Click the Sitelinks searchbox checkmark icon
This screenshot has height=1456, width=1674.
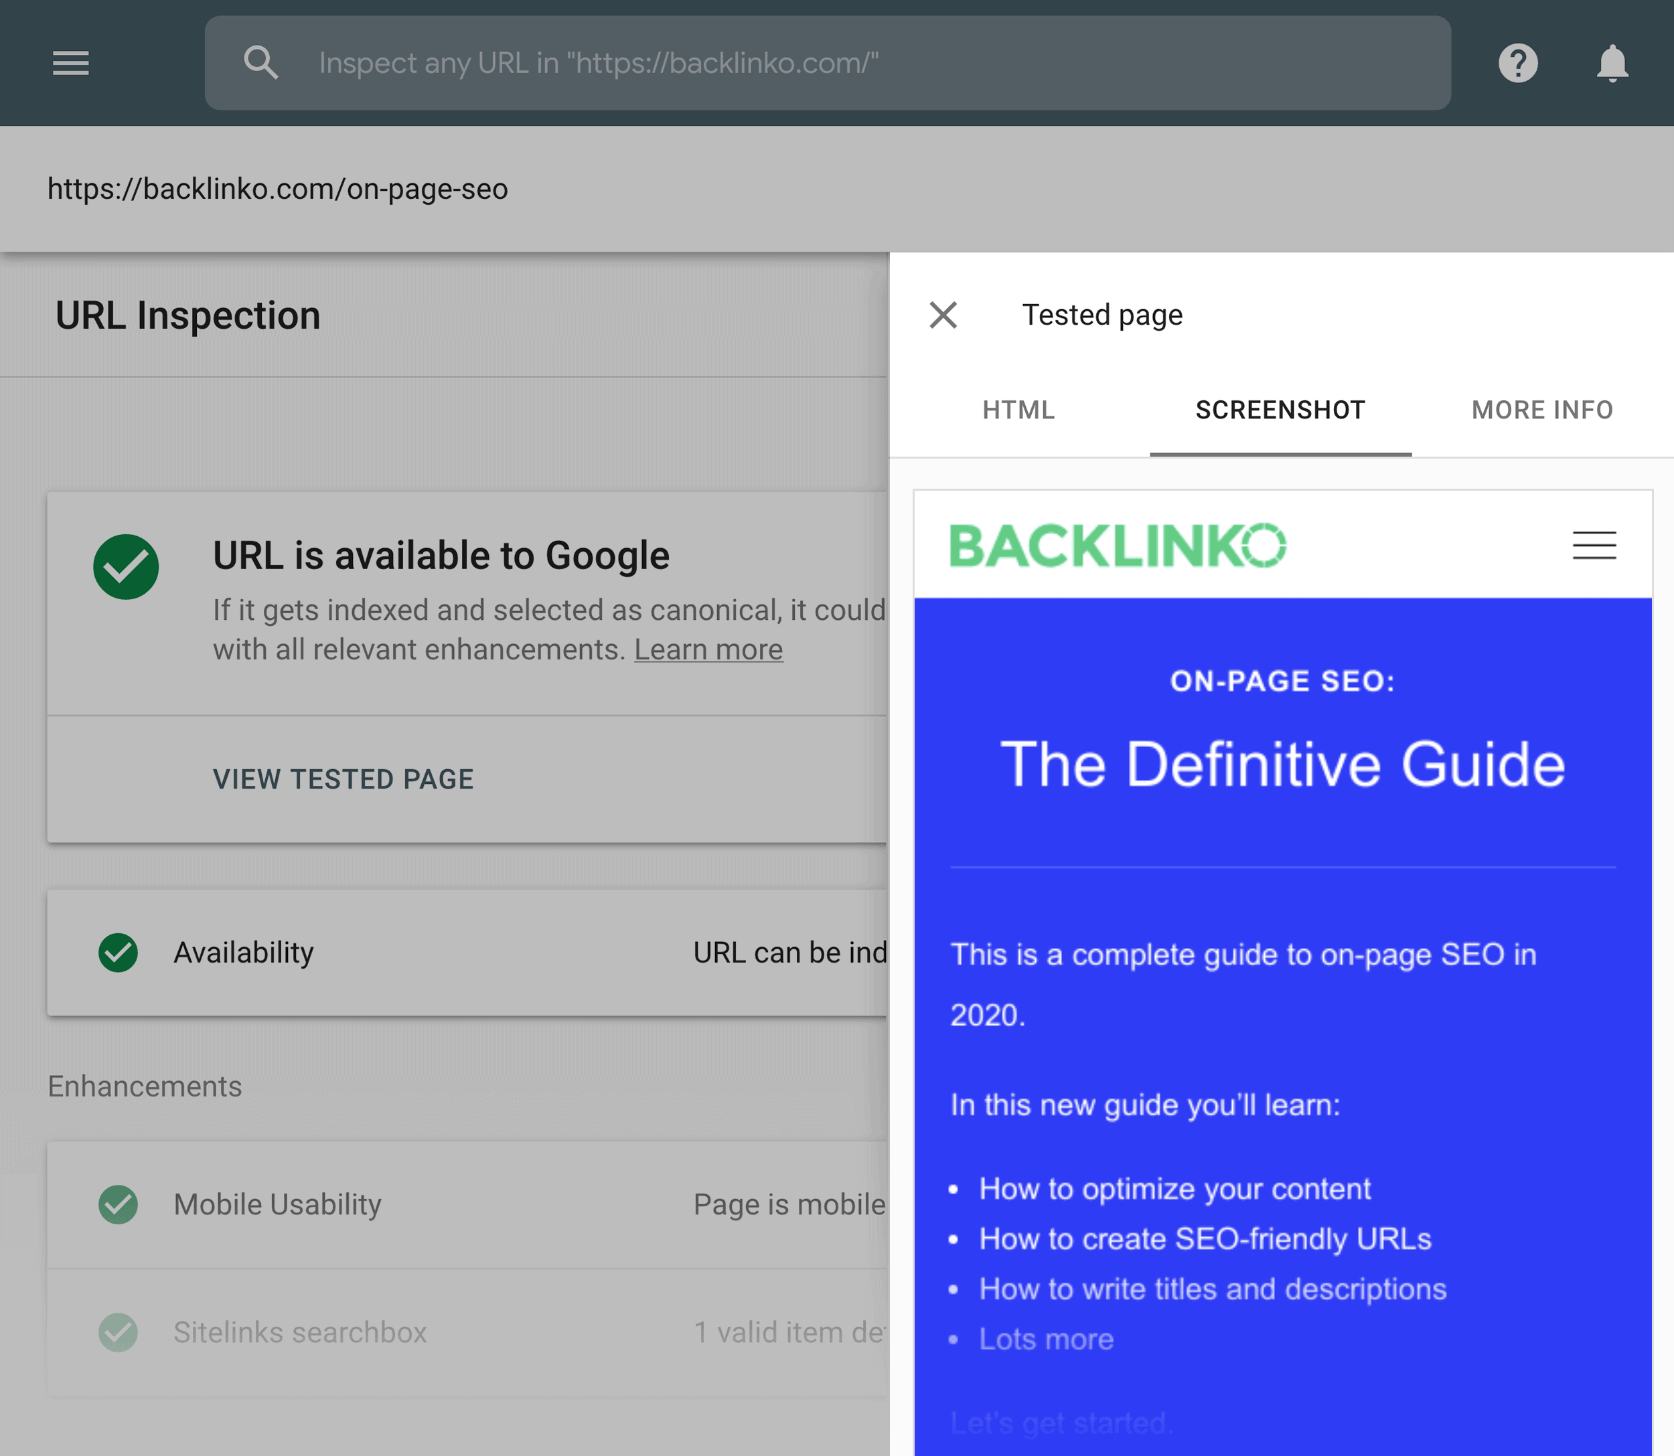118,1329
